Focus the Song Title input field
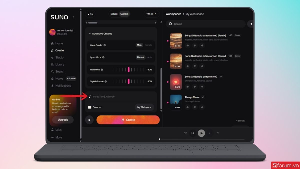Screen dimensions: 300x169 [121, 97]
